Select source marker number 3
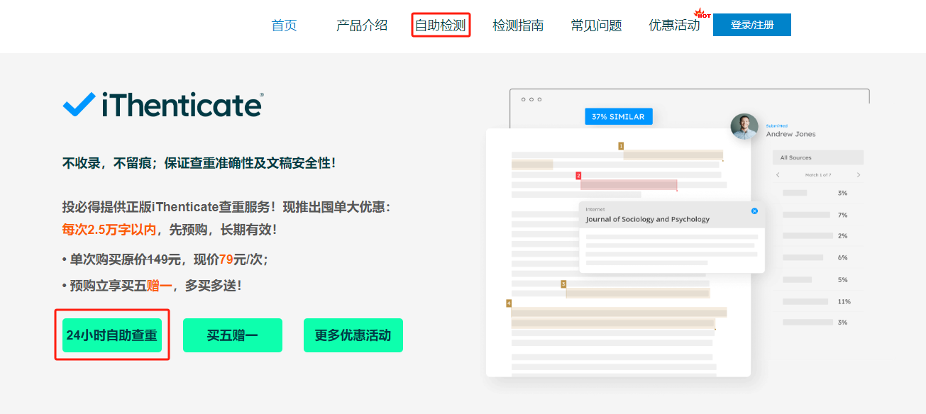Viewport: 926px width, 414px height. pos(563,284)
